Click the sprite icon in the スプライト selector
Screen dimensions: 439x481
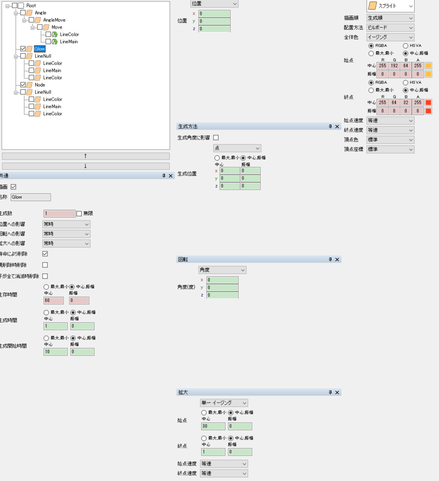[x=372, y=6]
